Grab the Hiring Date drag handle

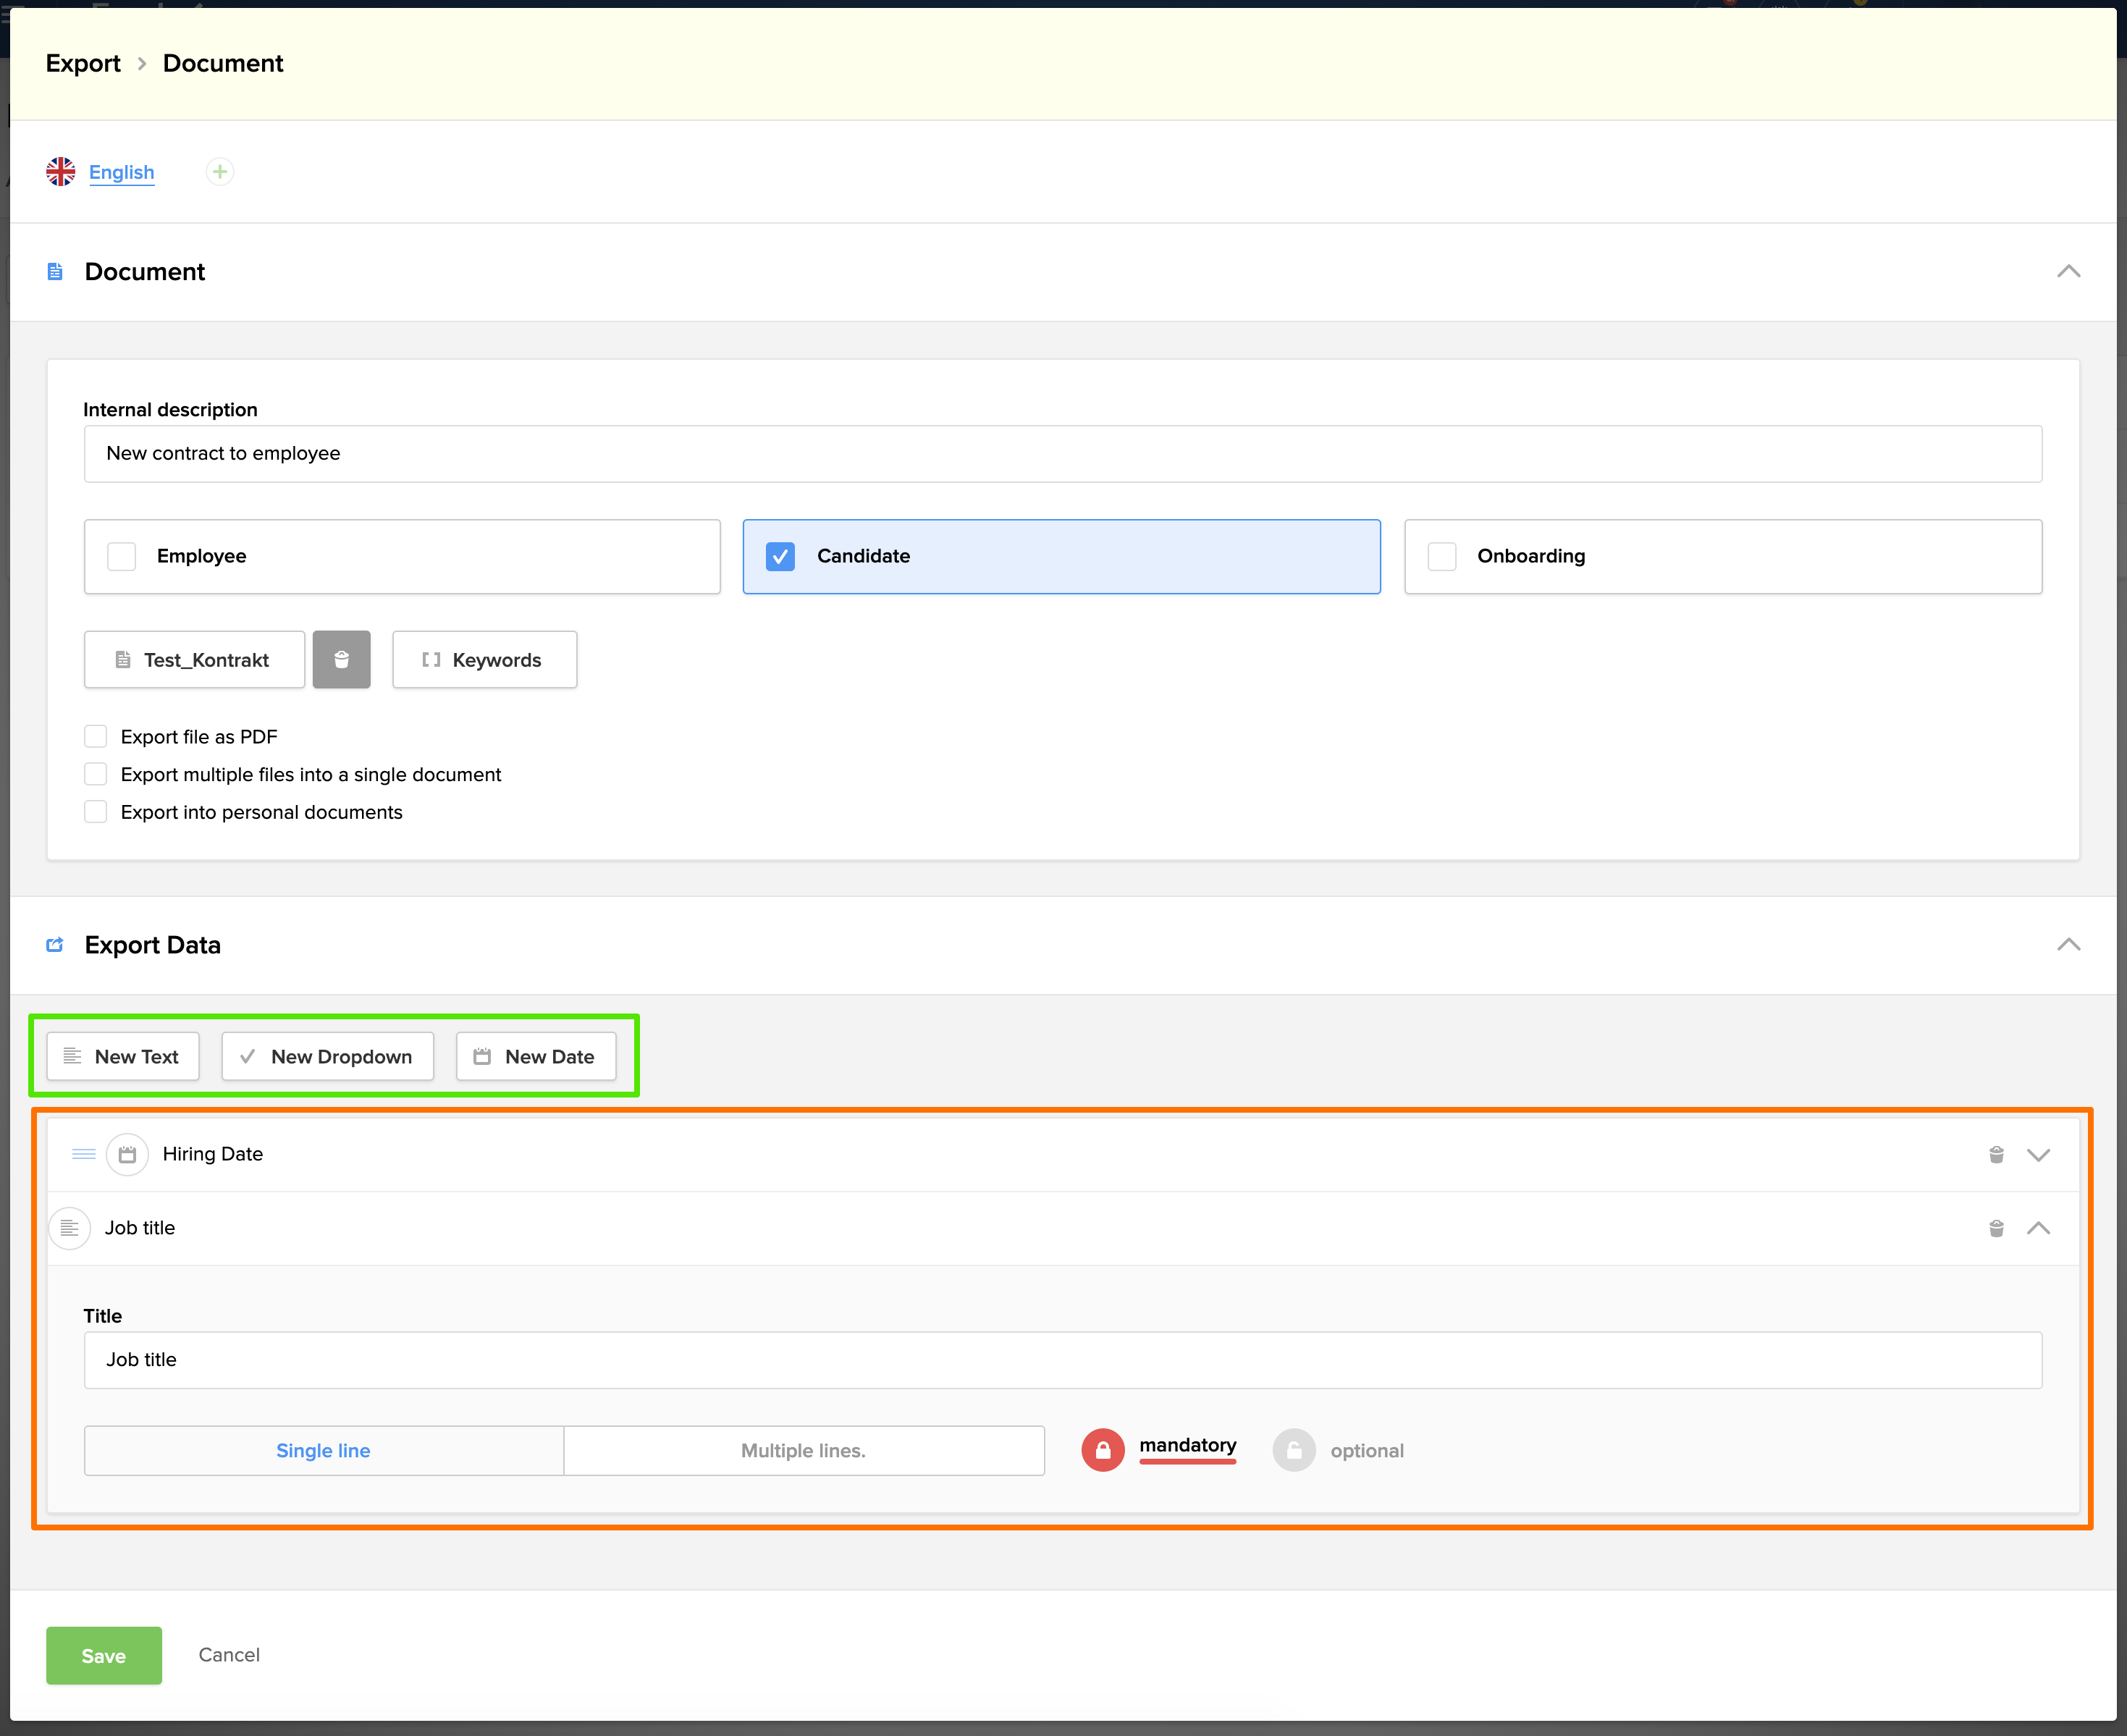84,1155
